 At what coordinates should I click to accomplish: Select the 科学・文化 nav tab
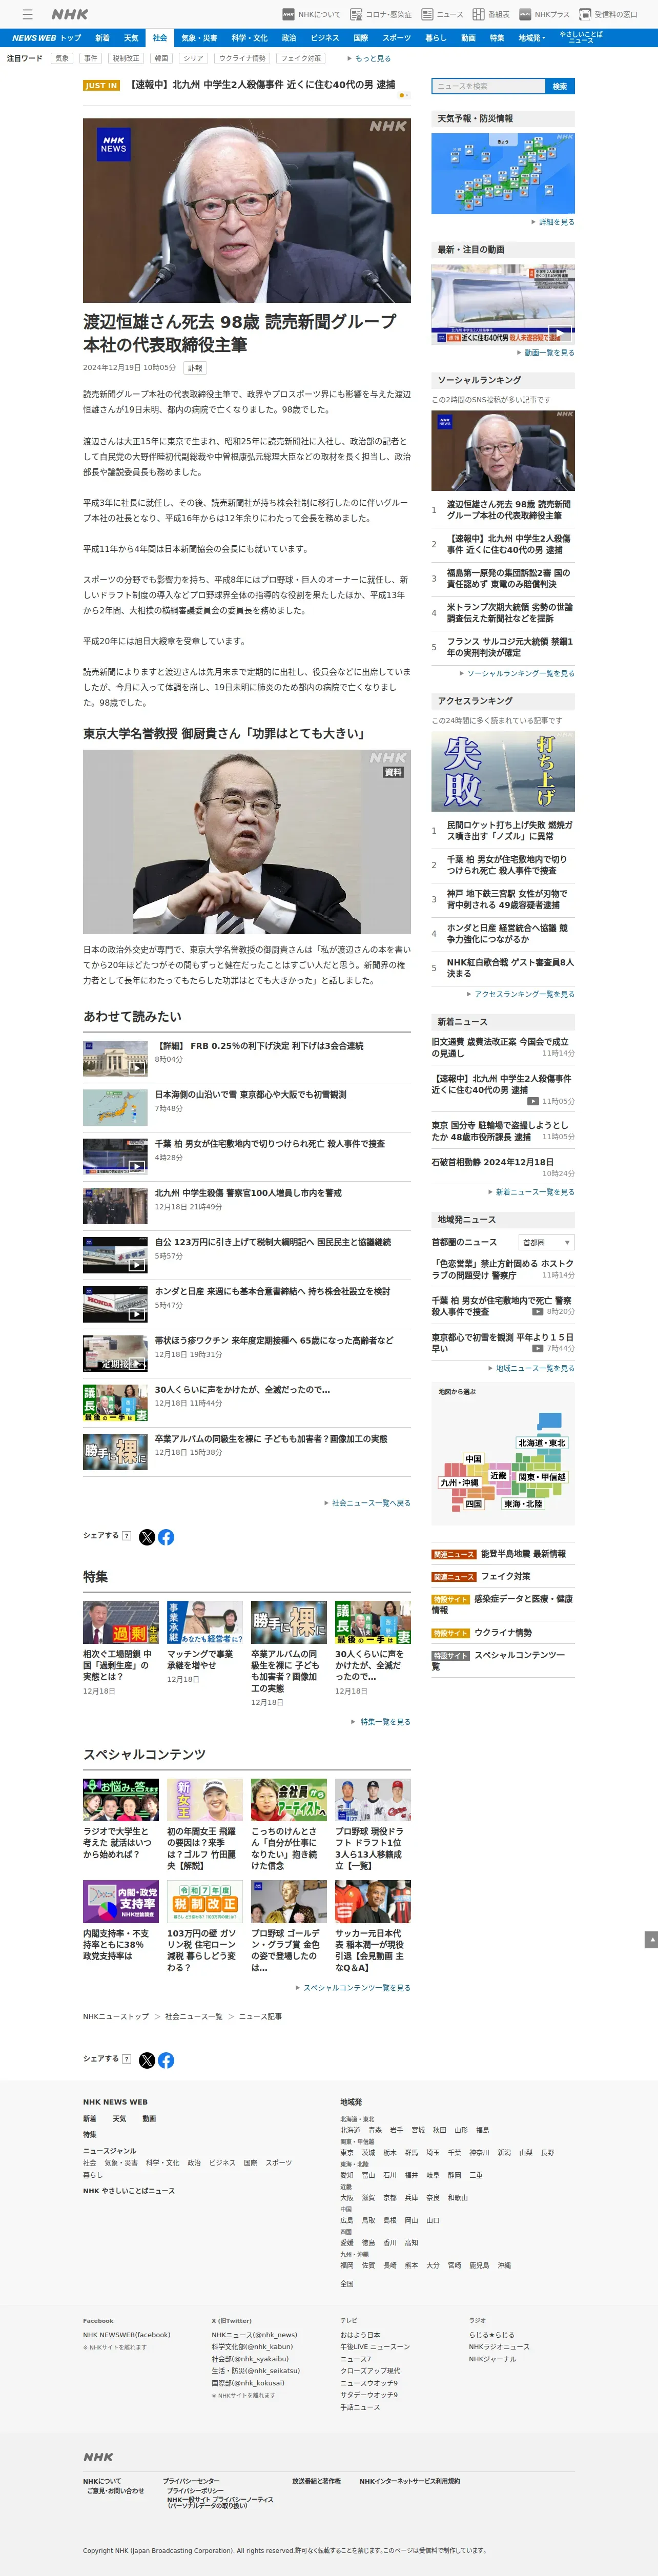coord(249,38)
